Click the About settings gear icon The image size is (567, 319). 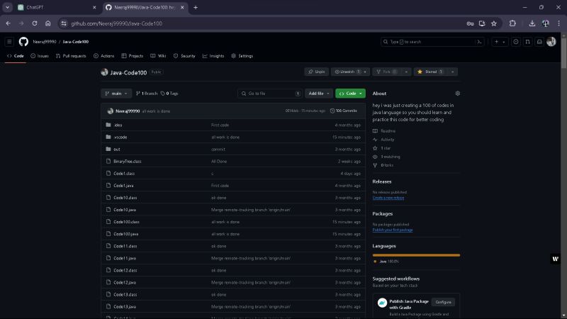pyautogui.click(x=457, y=94)
